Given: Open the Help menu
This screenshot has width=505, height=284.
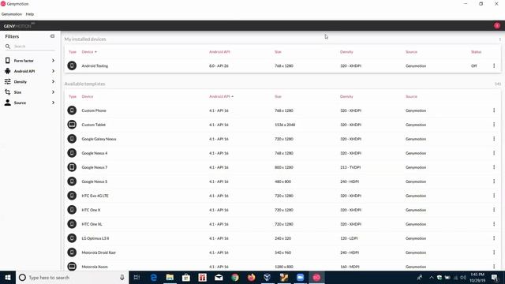Looking at the screenshot, I should point(30,14).
